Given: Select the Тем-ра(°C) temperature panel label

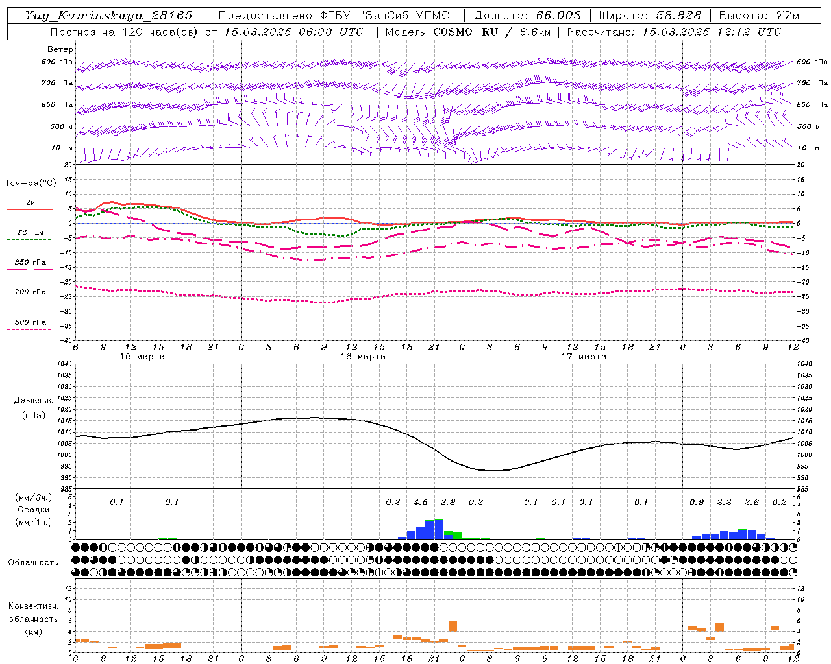Looking at the screenshot, I should [x=31, y=184].
